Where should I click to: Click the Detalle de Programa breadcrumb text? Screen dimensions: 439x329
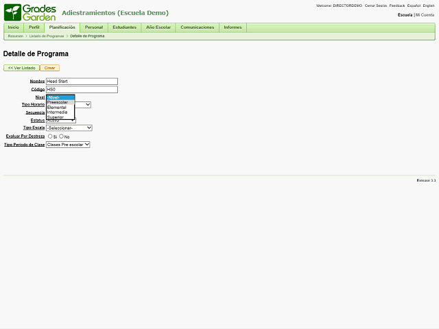[x=87, y=36]
